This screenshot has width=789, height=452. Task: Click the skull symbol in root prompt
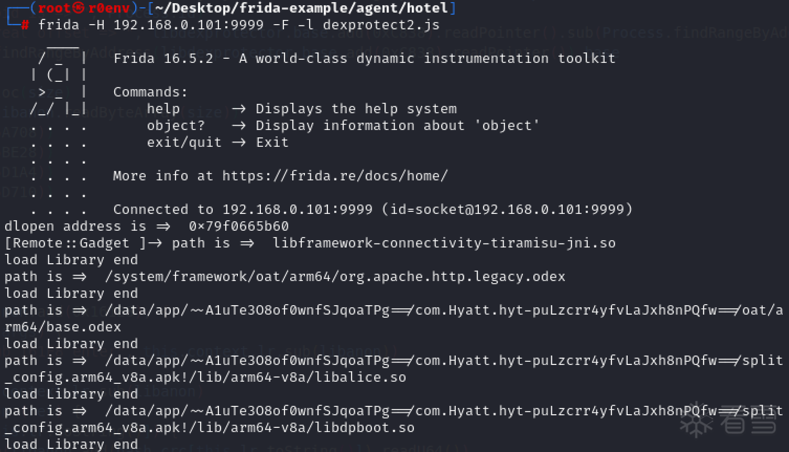tap(78, 8)
